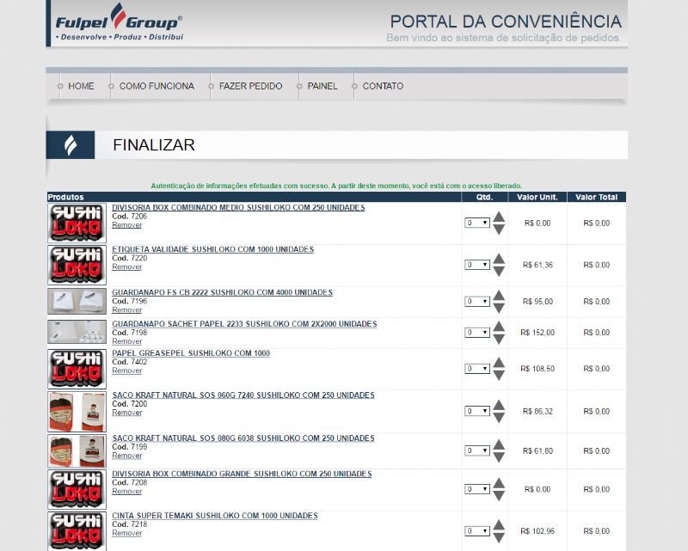This screenshot has width=688, height=551.
Task: Click thumbnail of Saco Kraft 060G 7240
Action: tap(77, 412)
